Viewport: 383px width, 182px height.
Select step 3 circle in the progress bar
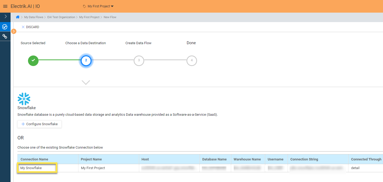point(139,60)
